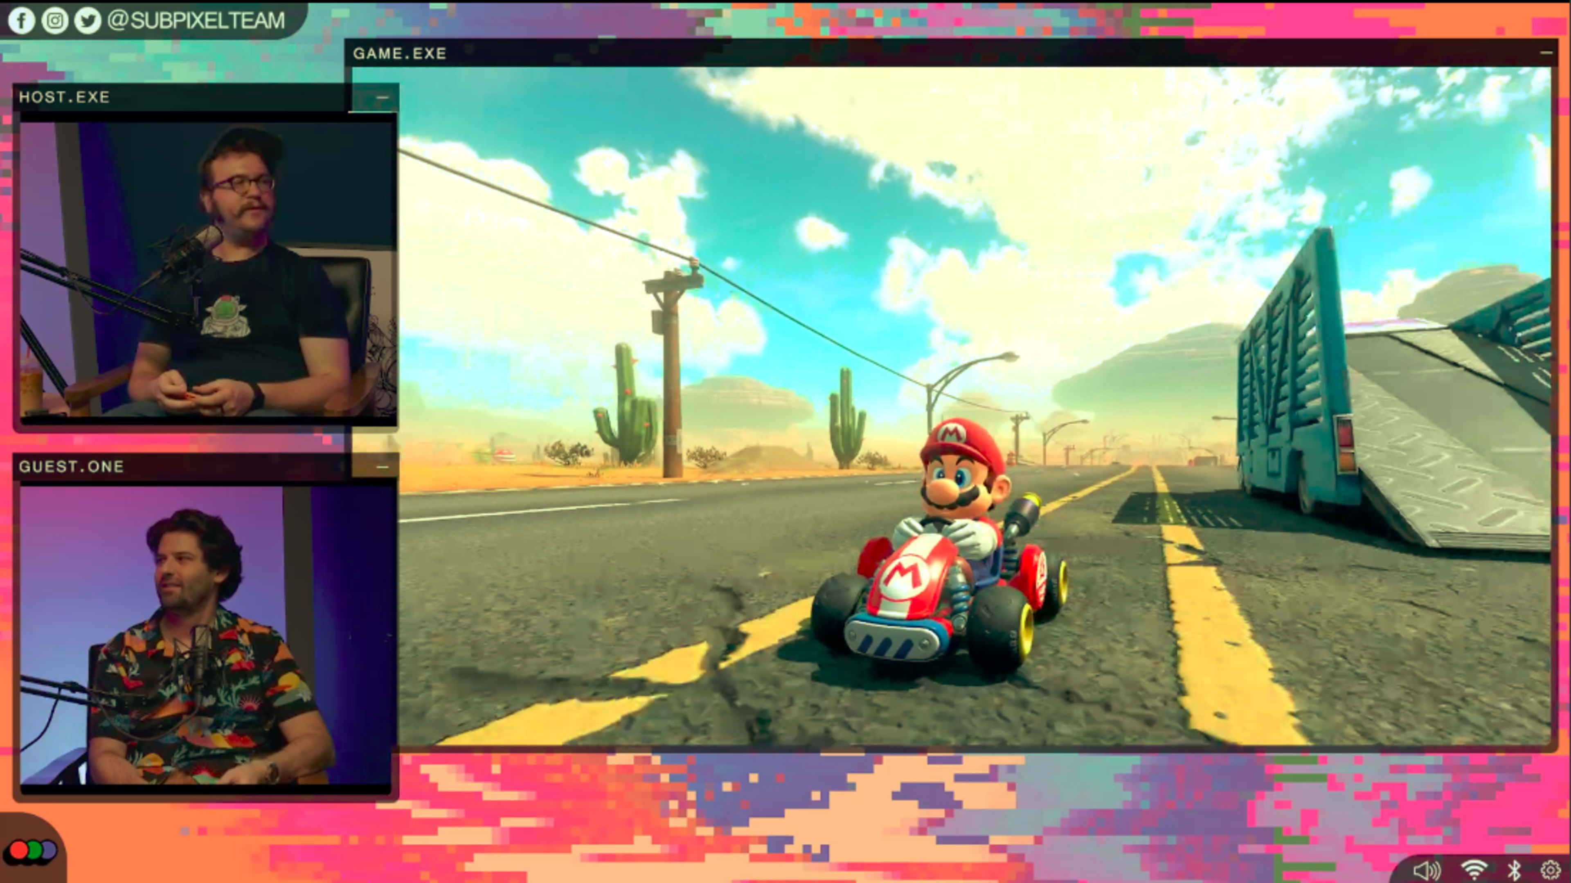Click the Facebook icon in the header
Screen dimensions: 1571x883
[21, 21]
